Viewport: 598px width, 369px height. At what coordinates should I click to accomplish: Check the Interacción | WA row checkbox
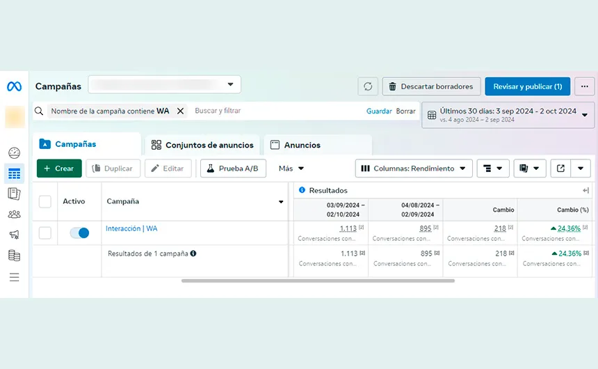coord(45,233)
